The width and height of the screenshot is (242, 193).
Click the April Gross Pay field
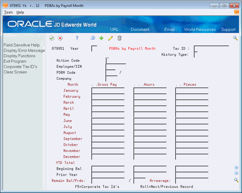[108, 109]
